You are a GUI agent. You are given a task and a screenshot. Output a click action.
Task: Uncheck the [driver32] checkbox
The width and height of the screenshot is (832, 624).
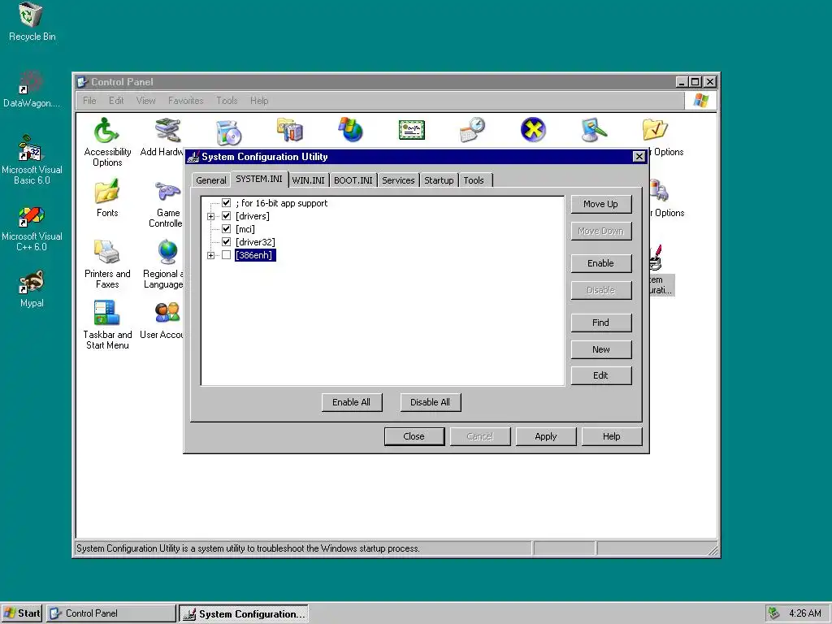[x=226, y=242]
